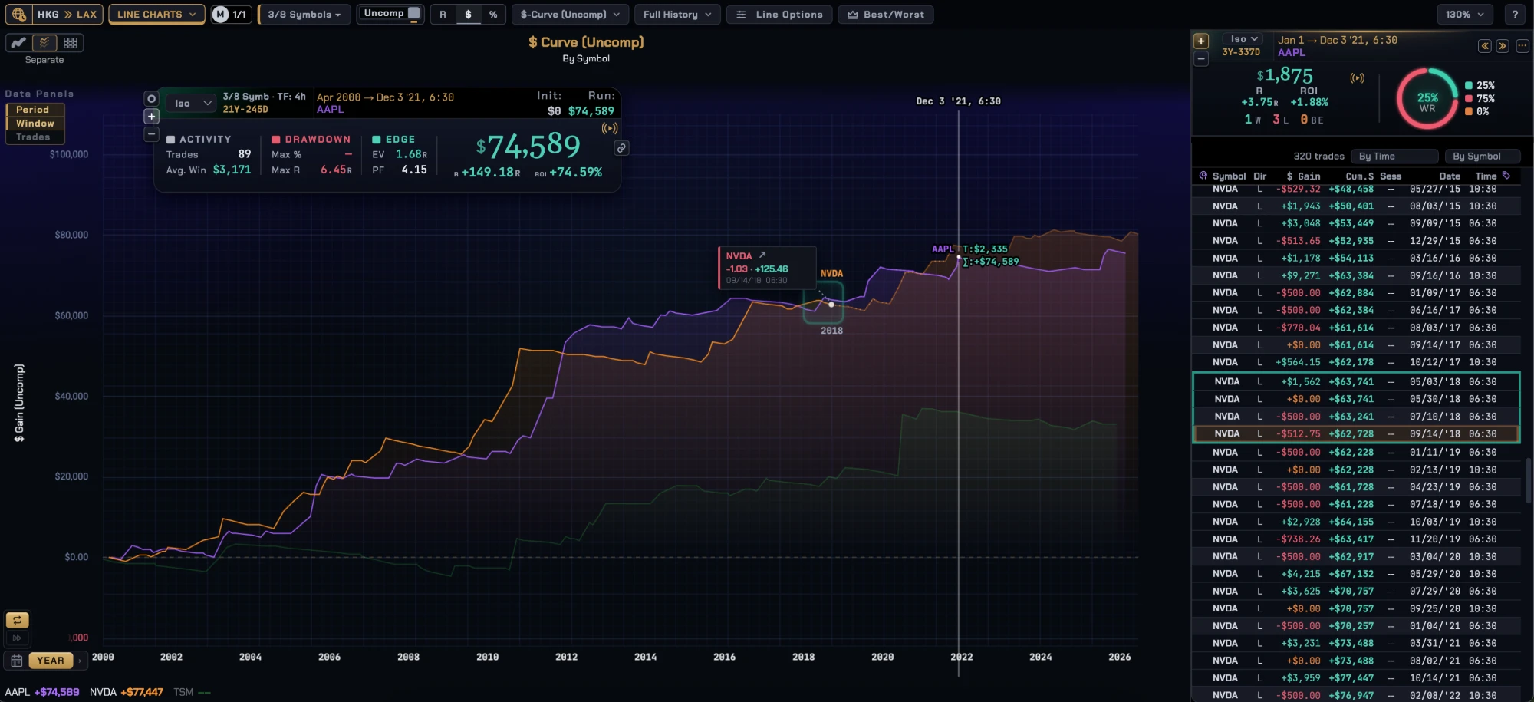Open the three-dots more menu in side panel
The width and height of the screenshot is (1534, 702).
(1522, 46)
